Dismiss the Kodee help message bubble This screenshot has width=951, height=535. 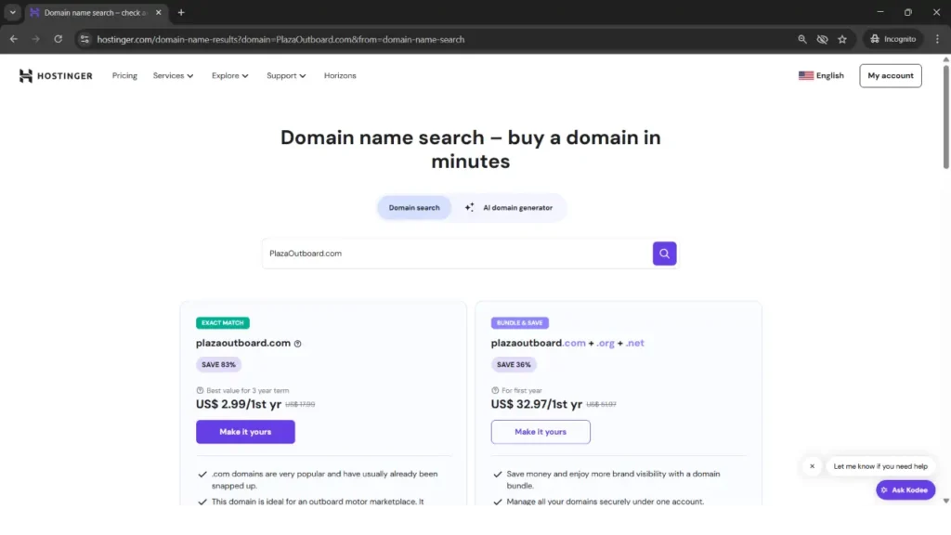pyautogui.click(x=812, y=466)
